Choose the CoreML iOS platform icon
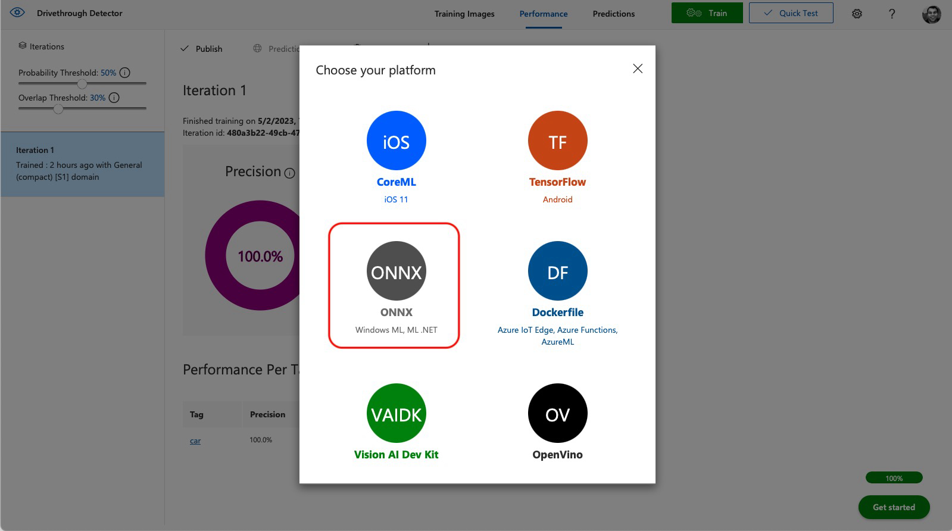 396,140
